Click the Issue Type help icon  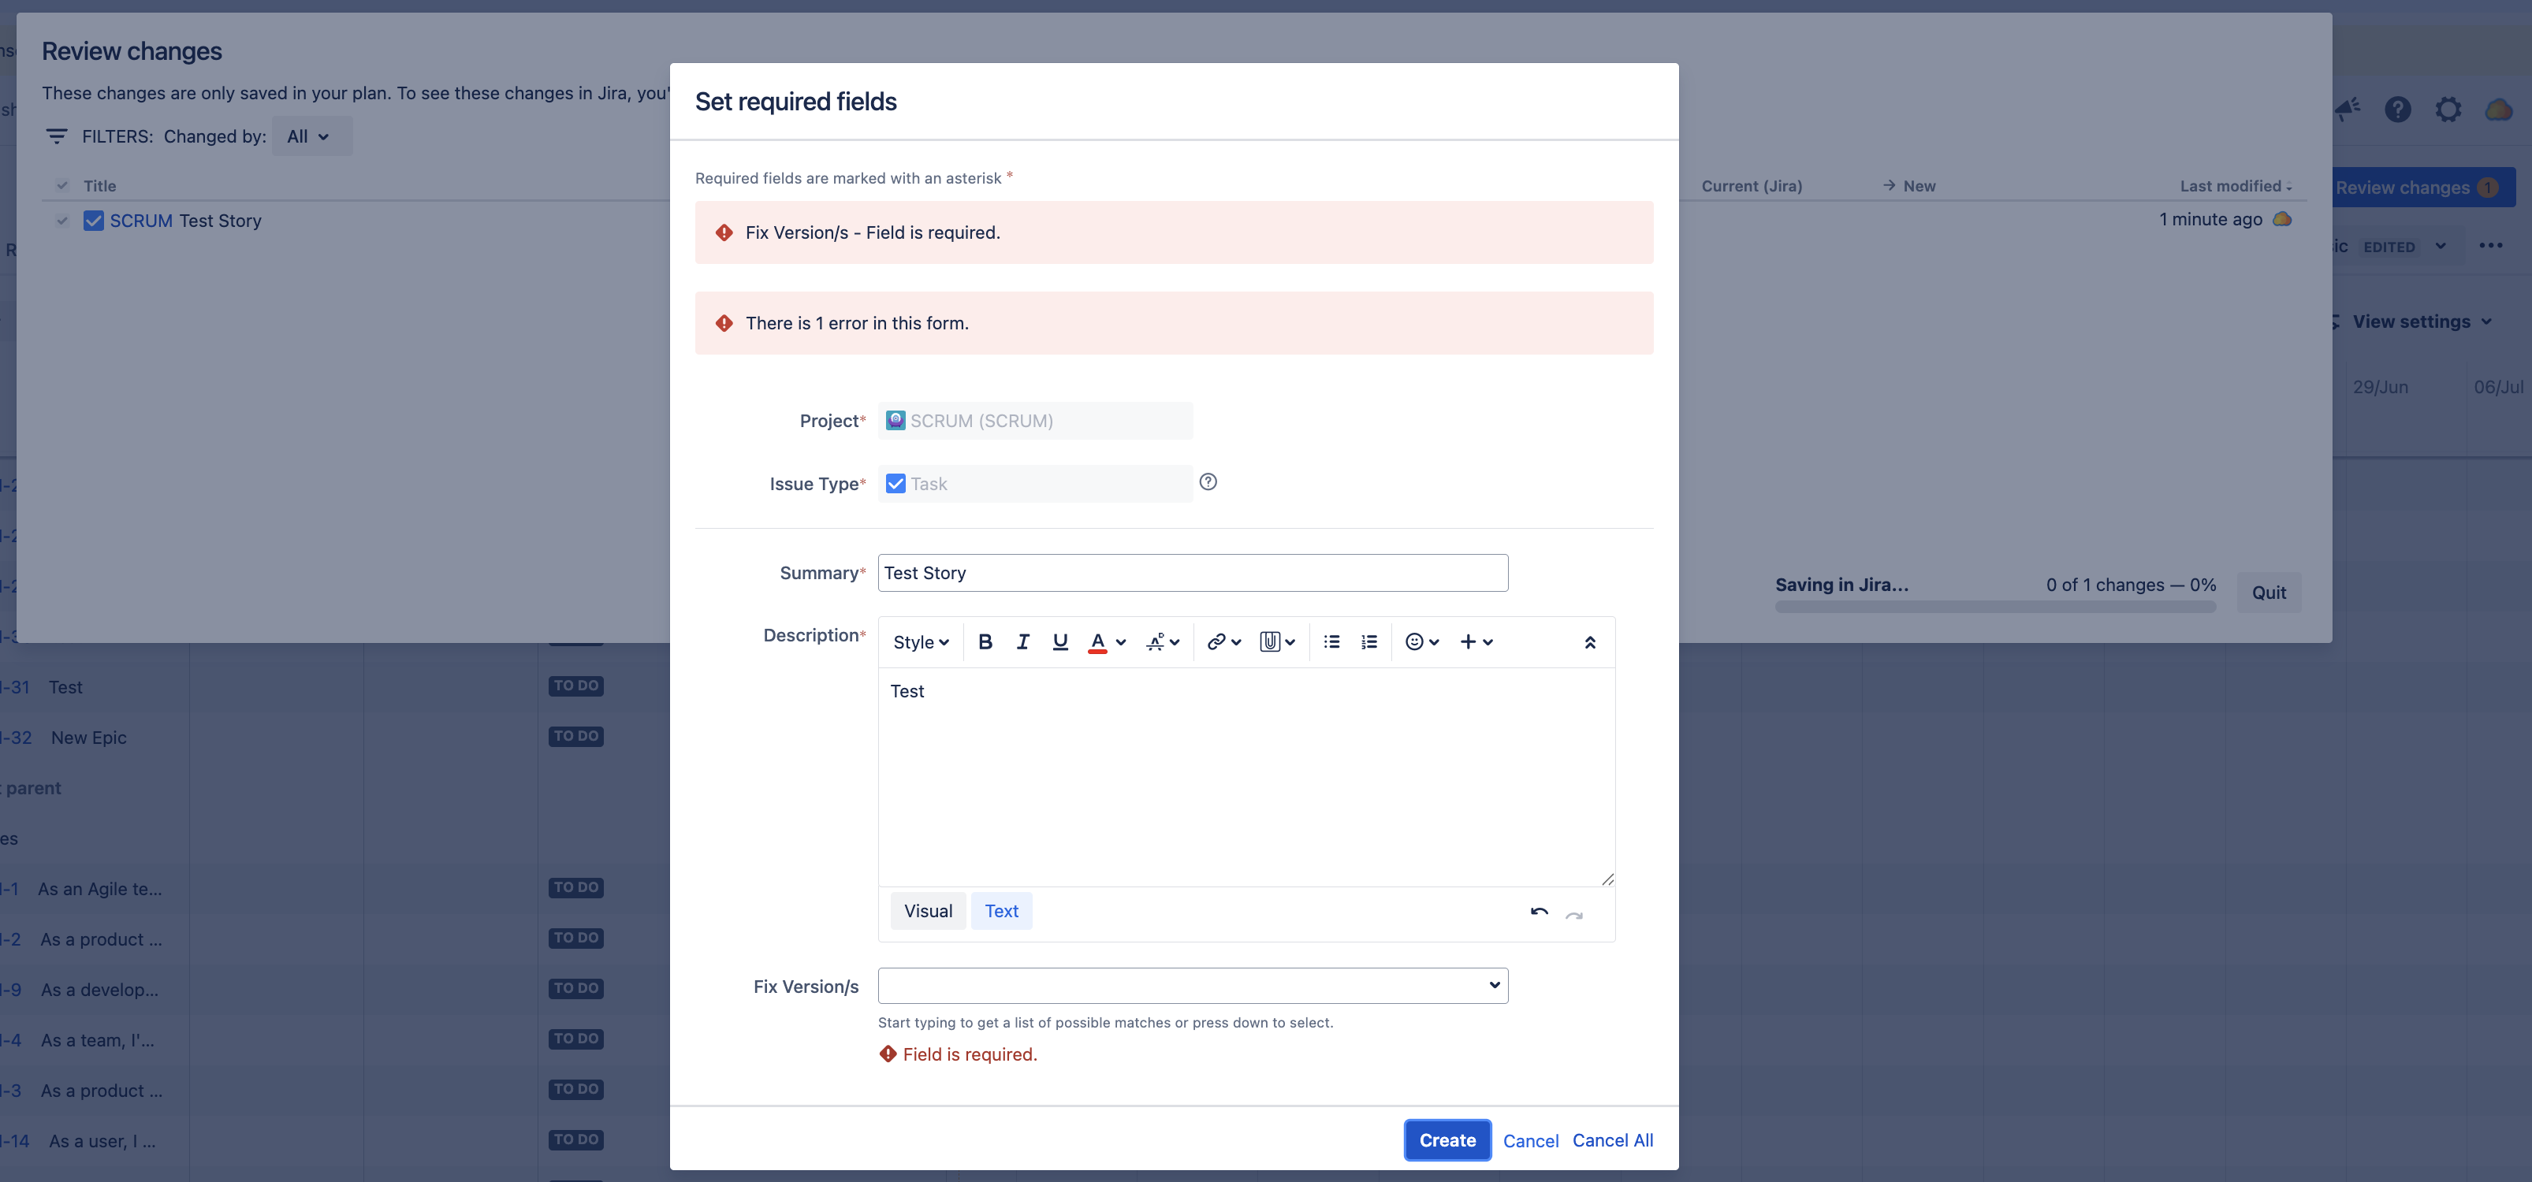(x=1208, y=481)
